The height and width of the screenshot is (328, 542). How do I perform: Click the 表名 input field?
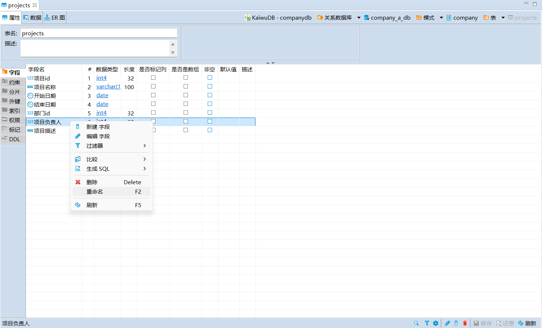point(99,33)
